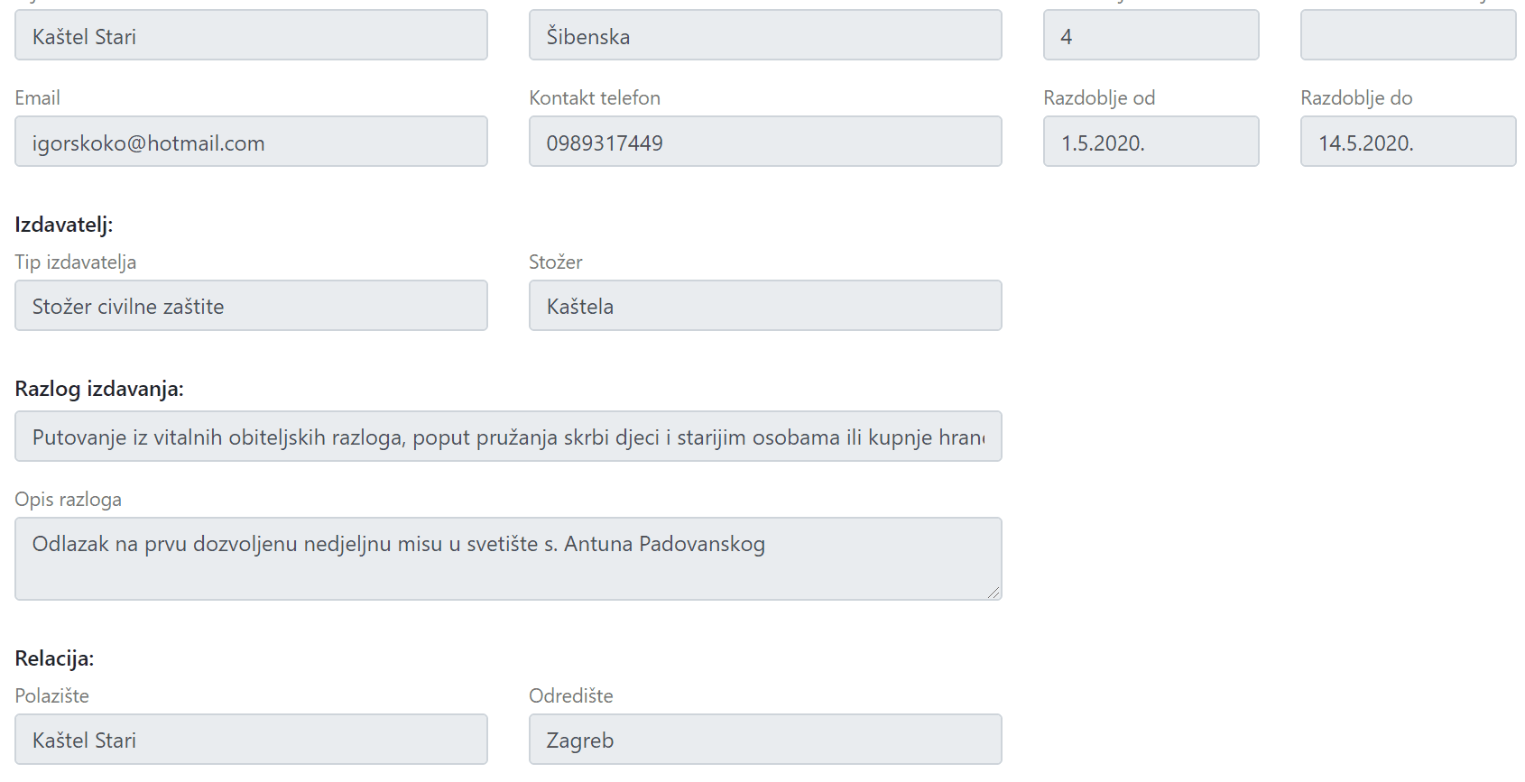
Task: Focus the Polazište departure field
Action: click(x=251, y=740)
